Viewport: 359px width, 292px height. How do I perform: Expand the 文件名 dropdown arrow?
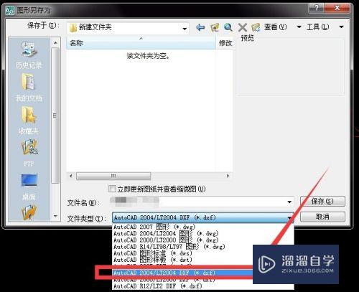pos(289,202)
